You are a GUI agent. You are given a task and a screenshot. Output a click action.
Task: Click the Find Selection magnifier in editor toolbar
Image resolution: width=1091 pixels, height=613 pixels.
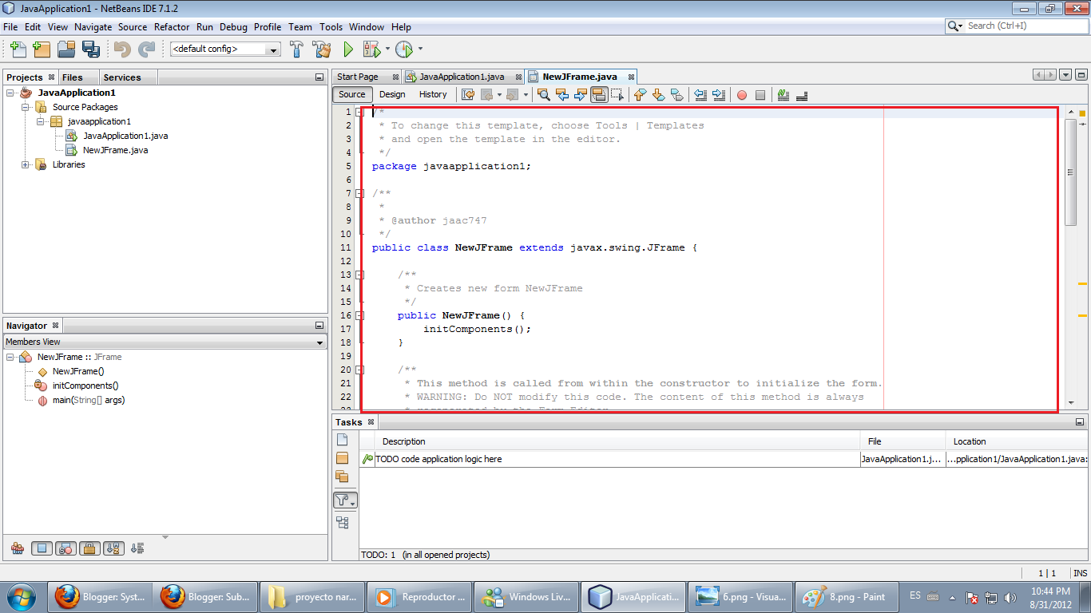pyautogui.click(x=542, y=94)
